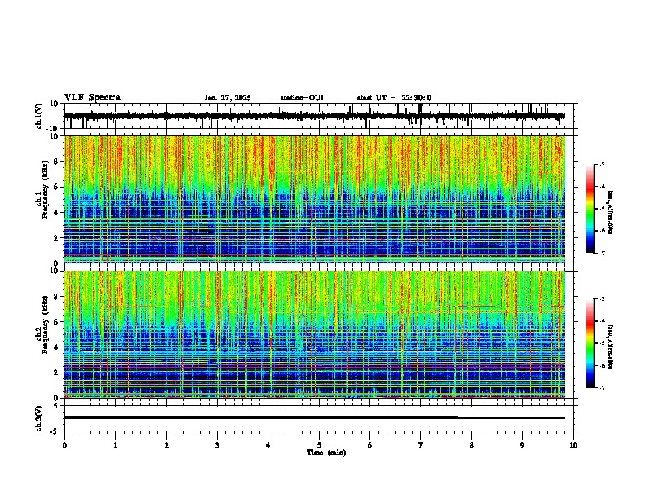Screen dimensions: 646x499
Task: Click the 'Time (min)' axis title
Action: 326,453
